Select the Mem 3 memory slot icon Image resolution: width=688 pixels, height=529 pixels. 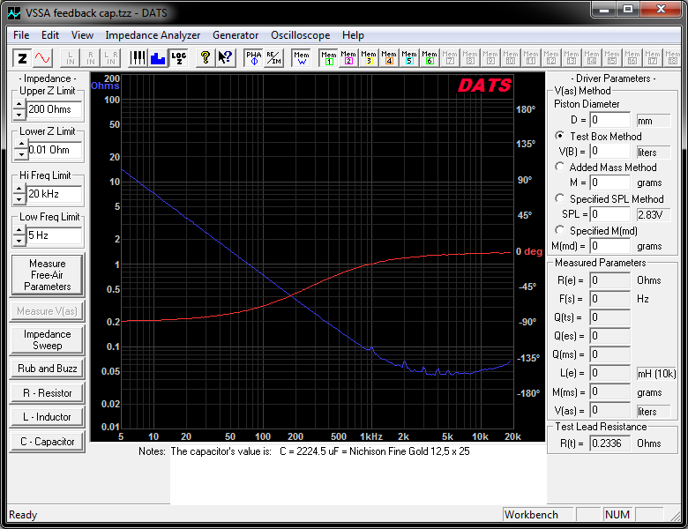pyautogui.click(x=369, y=57)
